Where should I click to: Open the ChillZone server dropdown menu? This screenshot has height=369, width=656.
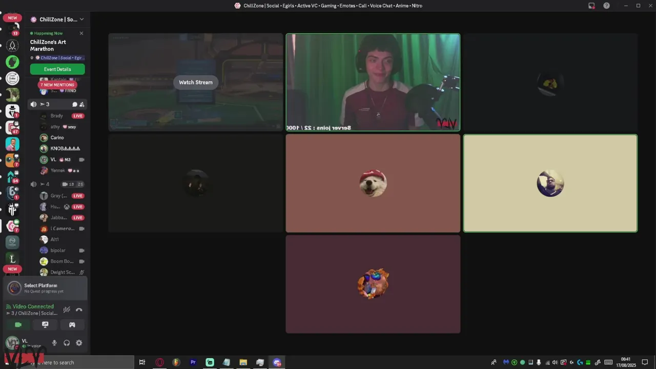coord(57,19)
